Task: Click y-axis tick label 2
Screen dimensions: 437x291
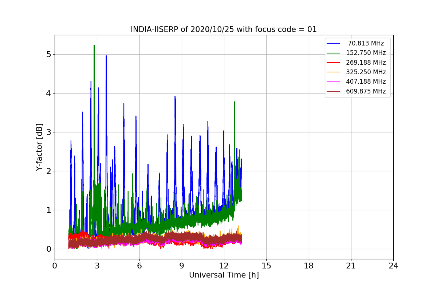Action: pyautogui.click(x=49, y=171)
